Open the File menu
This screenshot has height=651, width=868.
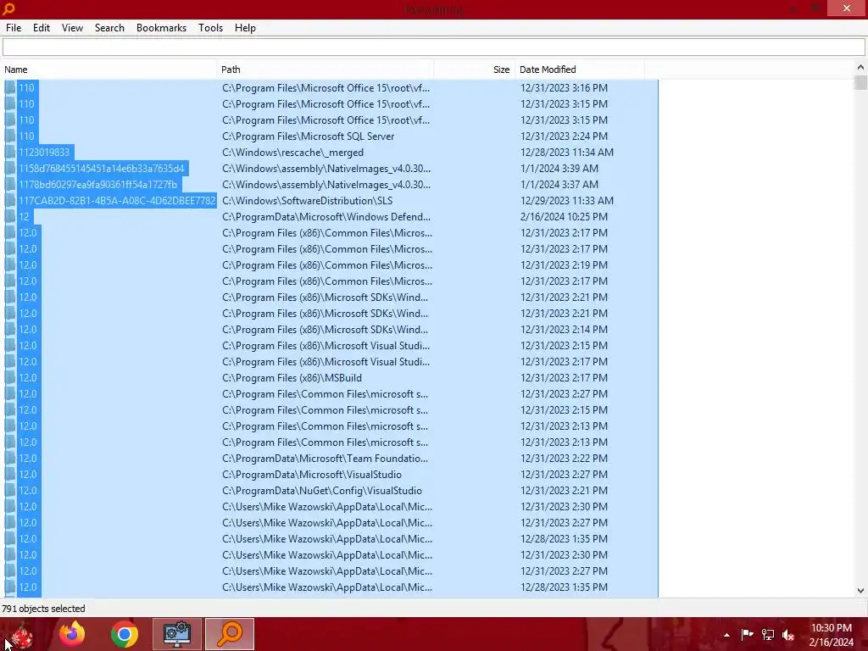[14, 28]
